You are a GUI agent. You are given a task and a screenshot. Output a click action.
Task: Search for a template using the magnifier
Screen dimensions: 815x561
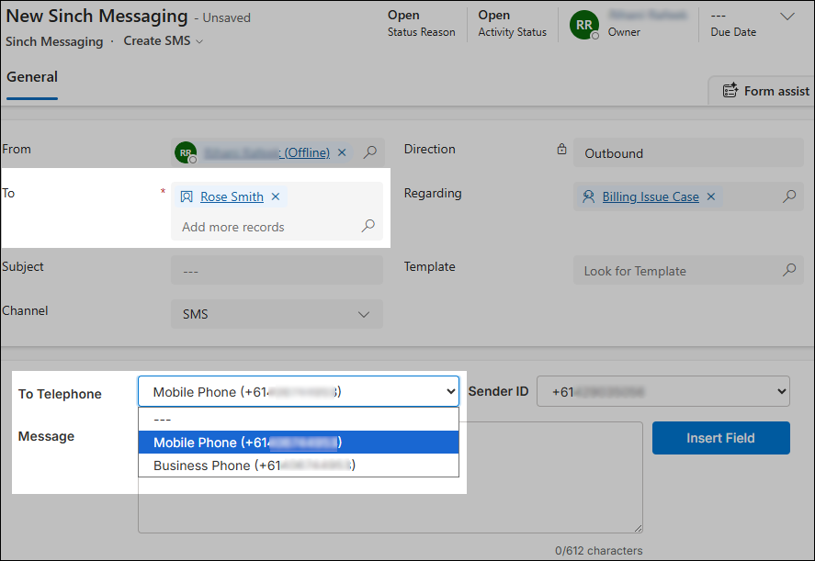coord(789,270)
